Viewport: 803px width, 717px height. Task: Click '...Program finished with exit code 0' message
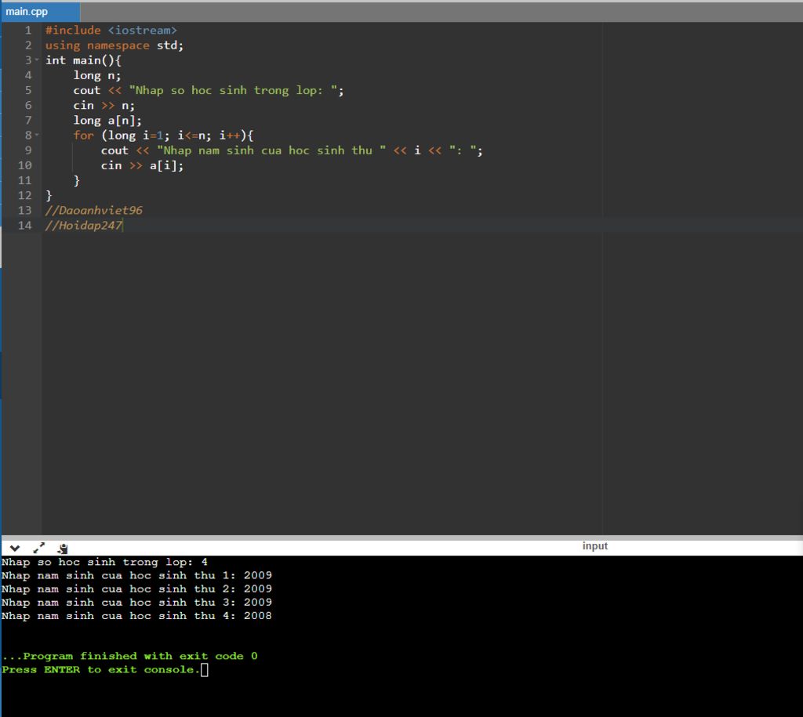[129, 656]
